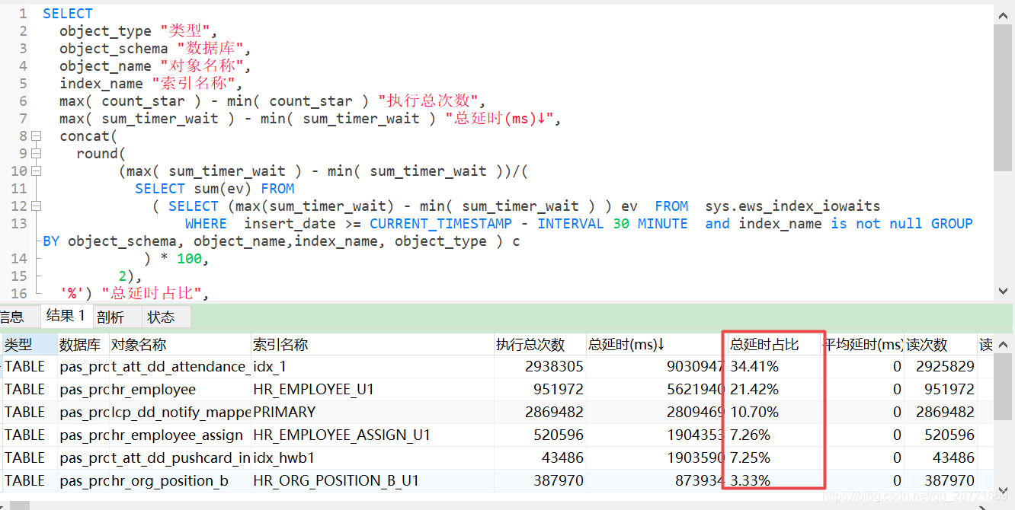The width and height of the screenshot is (1015, 510).
Task: Select the TABLE cell in idx_1 row
Action: pyautogui.click(x=30, y=367)
